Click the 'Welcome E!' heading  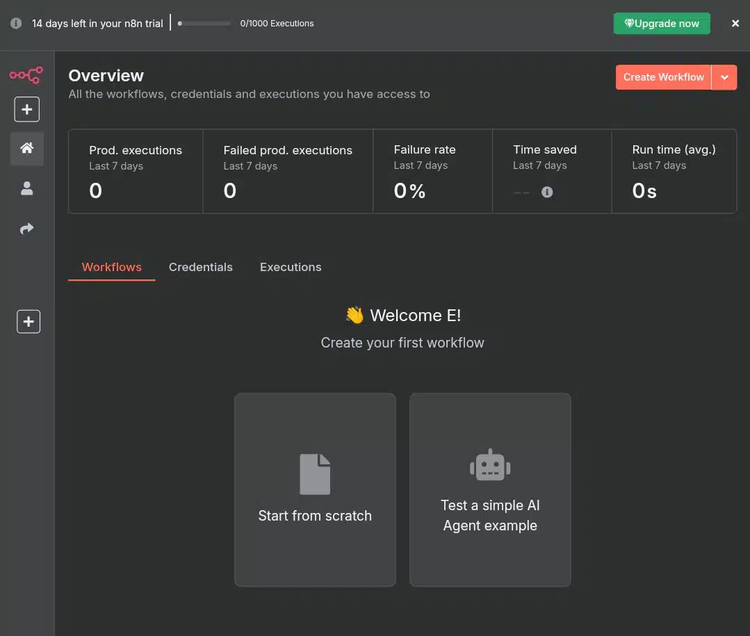pyautogui.click(x=415, y=315)
